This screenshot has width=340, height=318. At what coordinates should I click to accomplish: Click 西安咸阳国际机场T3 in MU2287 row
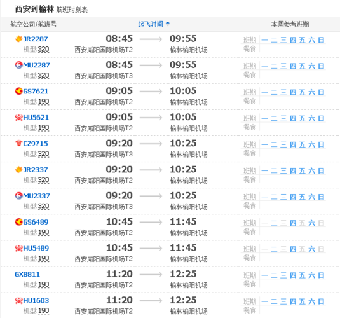coord(104,76)
